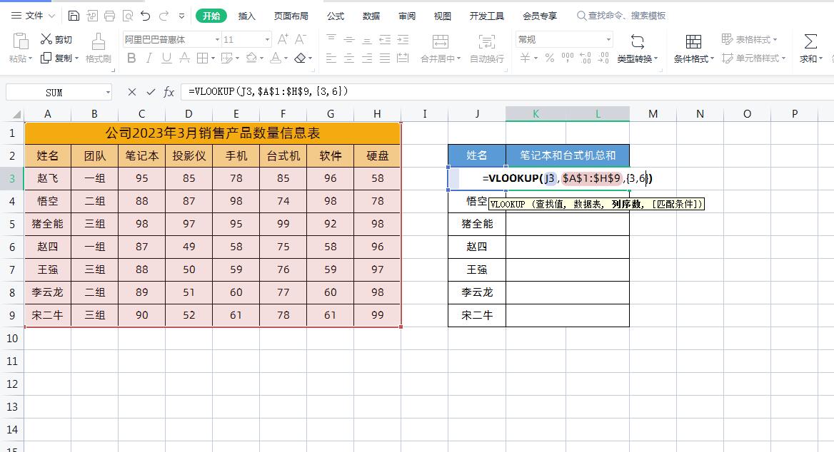Switch to Page Layout (页面布局) tab
The image size is (834, 452).
tap(291, 16)
